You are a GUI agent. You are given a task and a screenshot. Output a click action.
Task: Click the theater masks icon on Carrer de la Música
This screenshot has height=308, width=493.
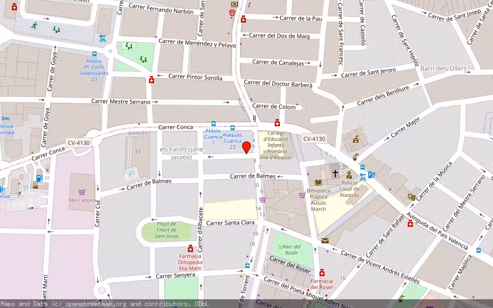412,197
